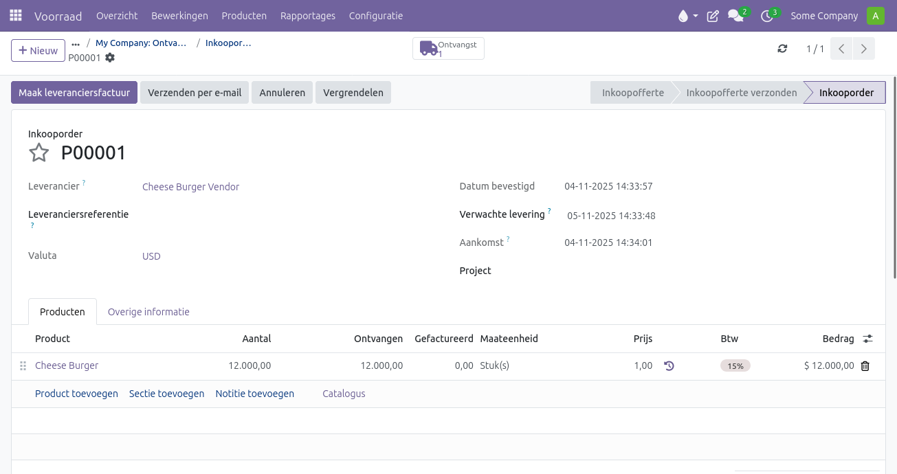Open the gear actions menu beside P00001
This screenshot has width=897, height=474.
pyautogui.click(x=110, y=58)
